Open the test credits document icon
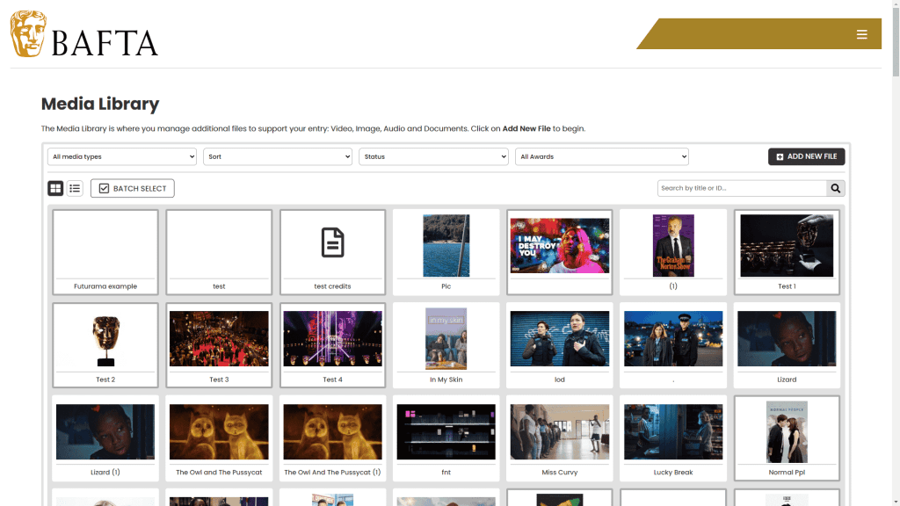 332,242
